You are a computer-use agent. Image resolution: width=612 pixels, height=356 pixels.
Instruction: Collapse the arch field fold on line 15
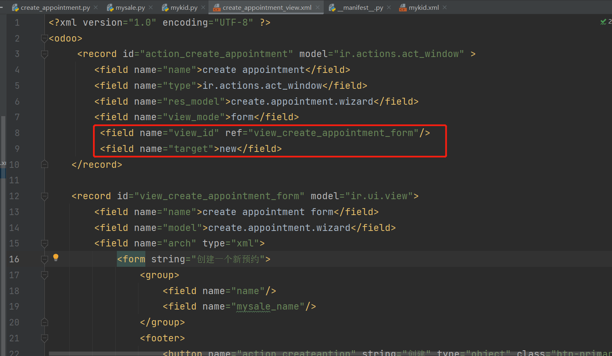45,244
